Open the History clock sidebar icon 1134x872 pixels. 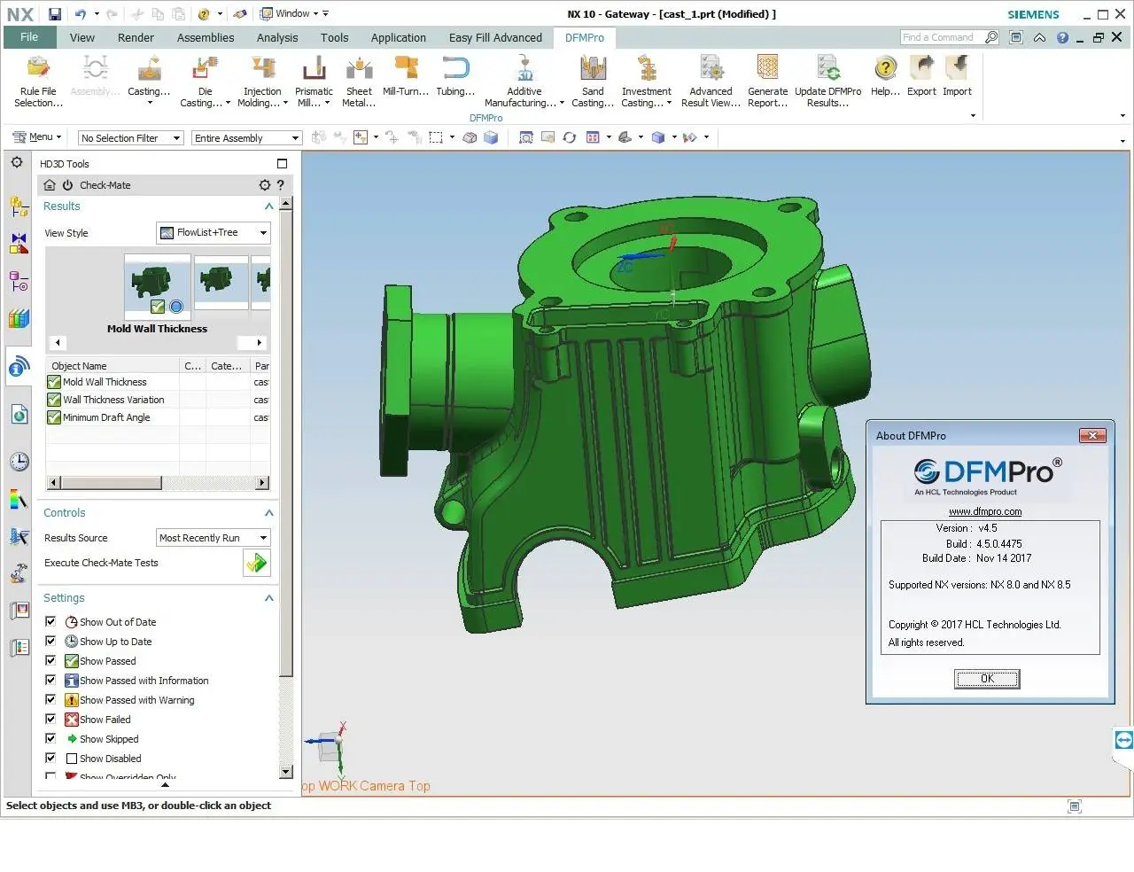point(19,462)
